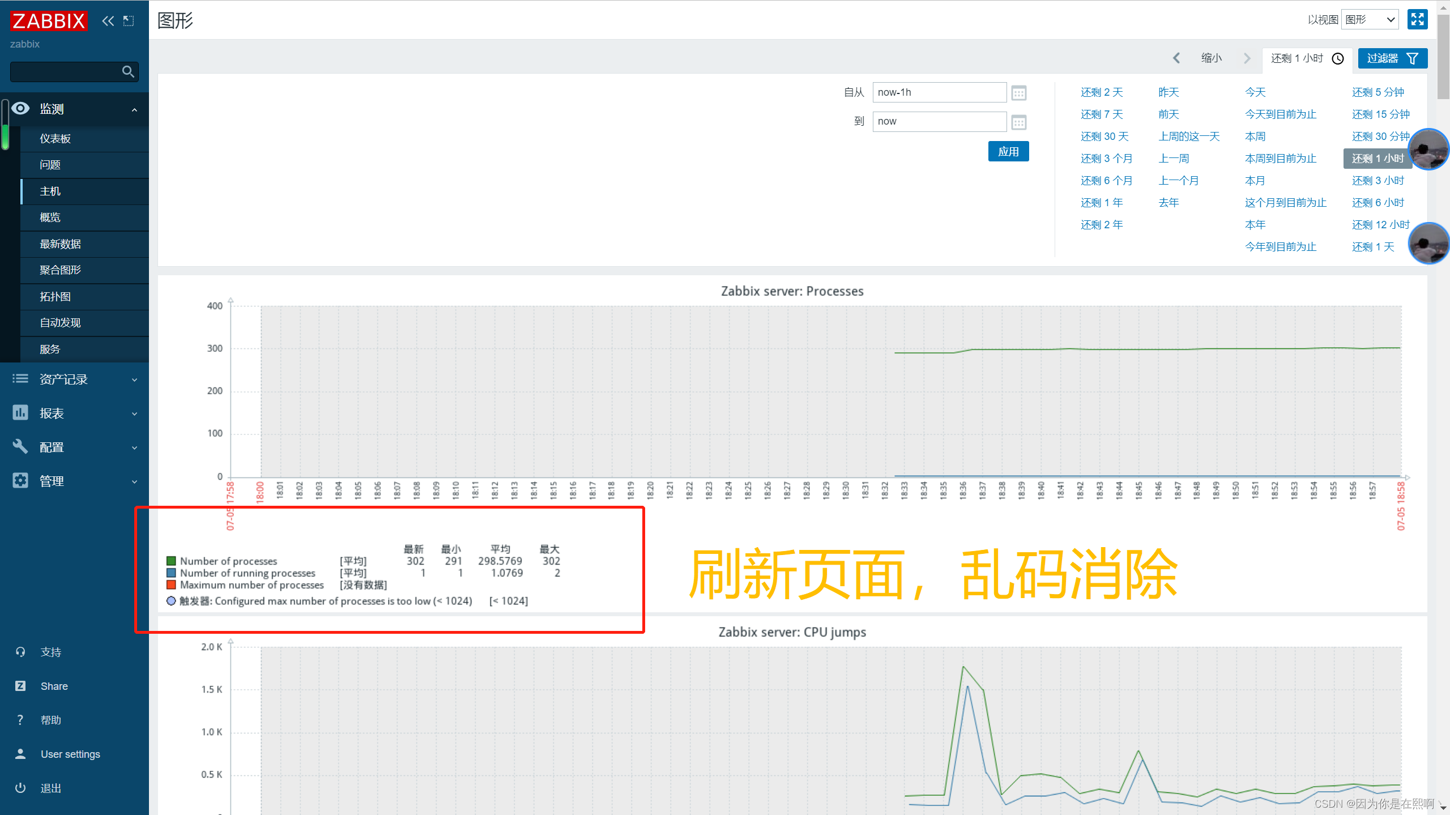The height and width of the screenshot is (815, 1450).
Task: Open 聚合图形 in the sidebar
Action: [84, 270]
